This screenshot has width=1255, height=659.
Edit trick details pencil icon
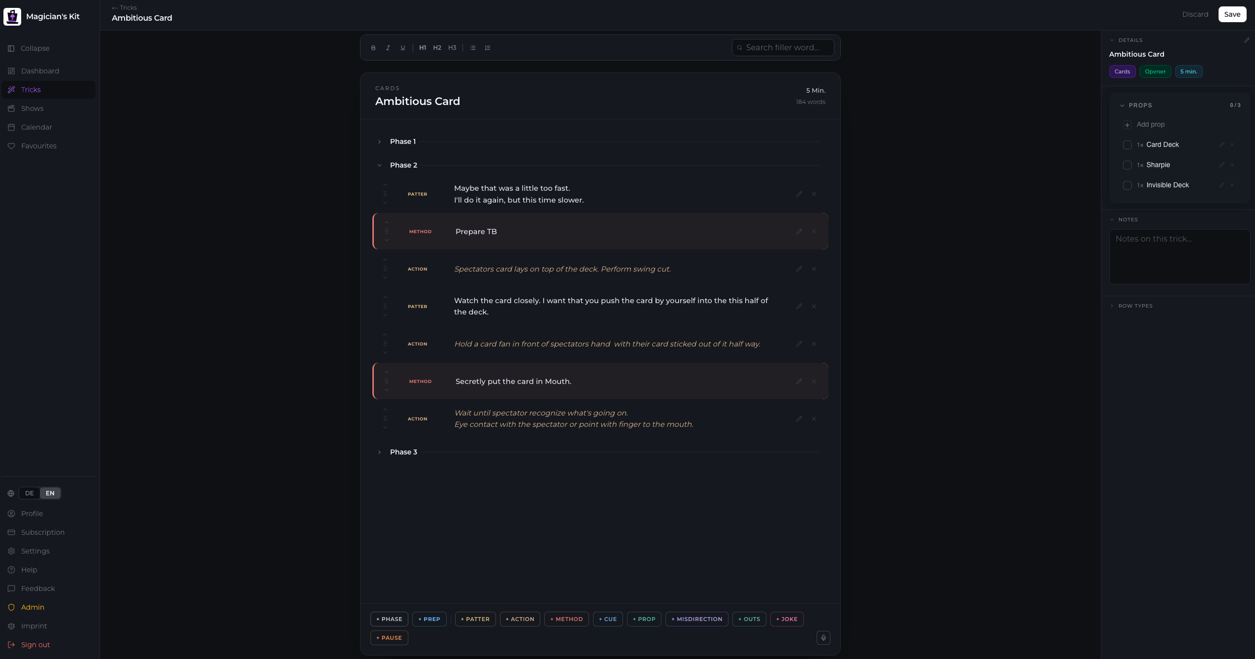[x=1247, y=40]
